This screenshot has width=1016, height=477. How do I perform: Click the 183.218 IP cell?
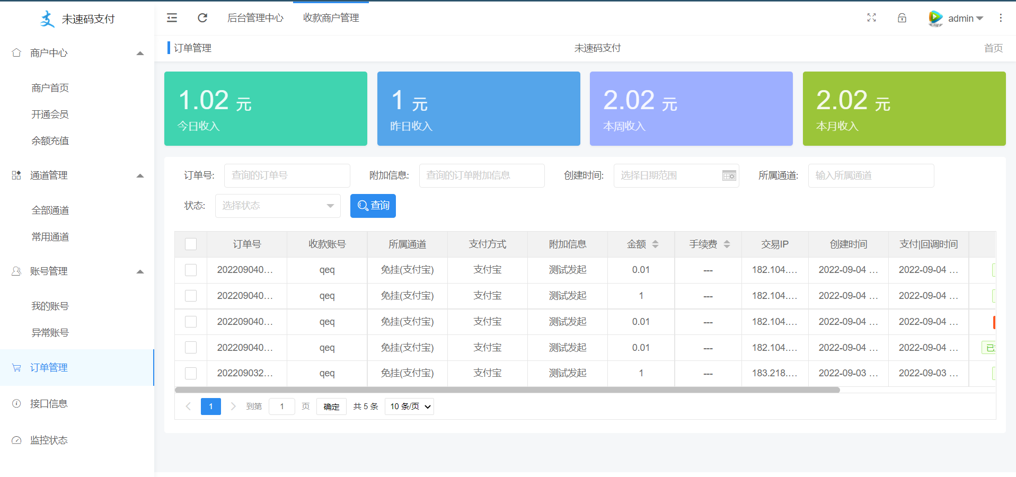(775, 373)
